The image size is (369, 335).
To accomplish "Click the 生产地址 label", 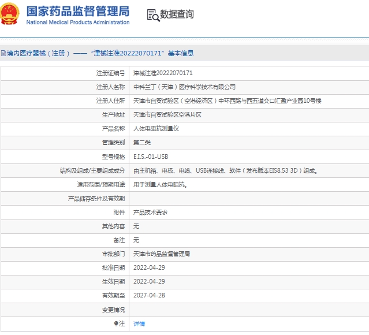I will 113,114.
